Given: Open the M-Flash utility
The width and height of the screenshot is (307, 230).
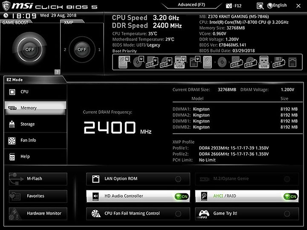Looking at the screenshot, I should click(x=38, y=179).
